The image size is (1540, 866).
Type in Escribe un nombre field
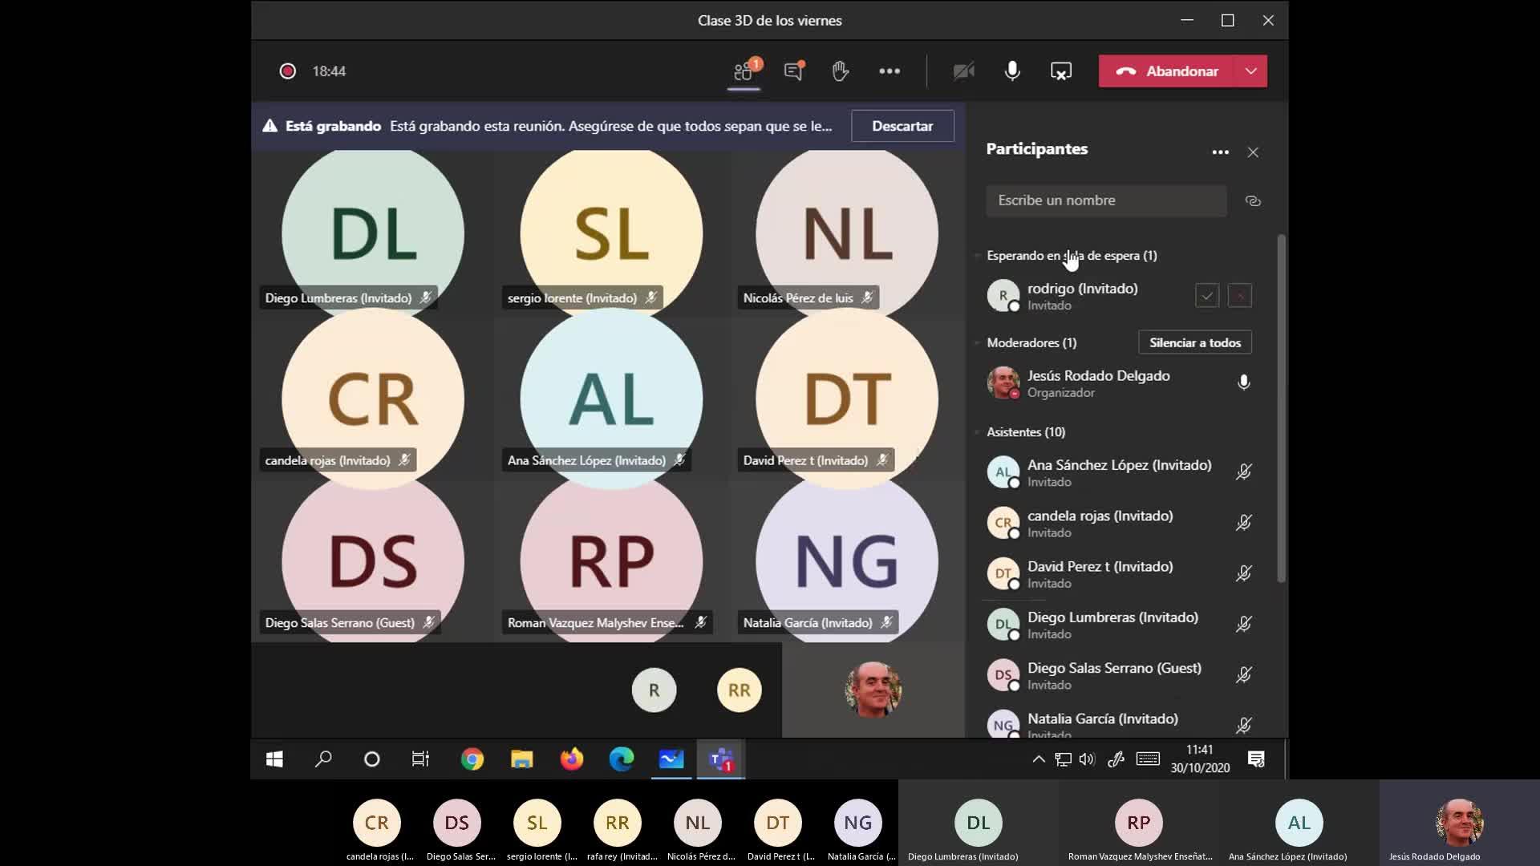click(1105, 200)
